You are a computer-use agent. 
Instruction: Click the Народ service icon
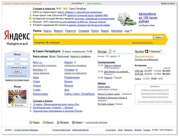click(31, 122)
